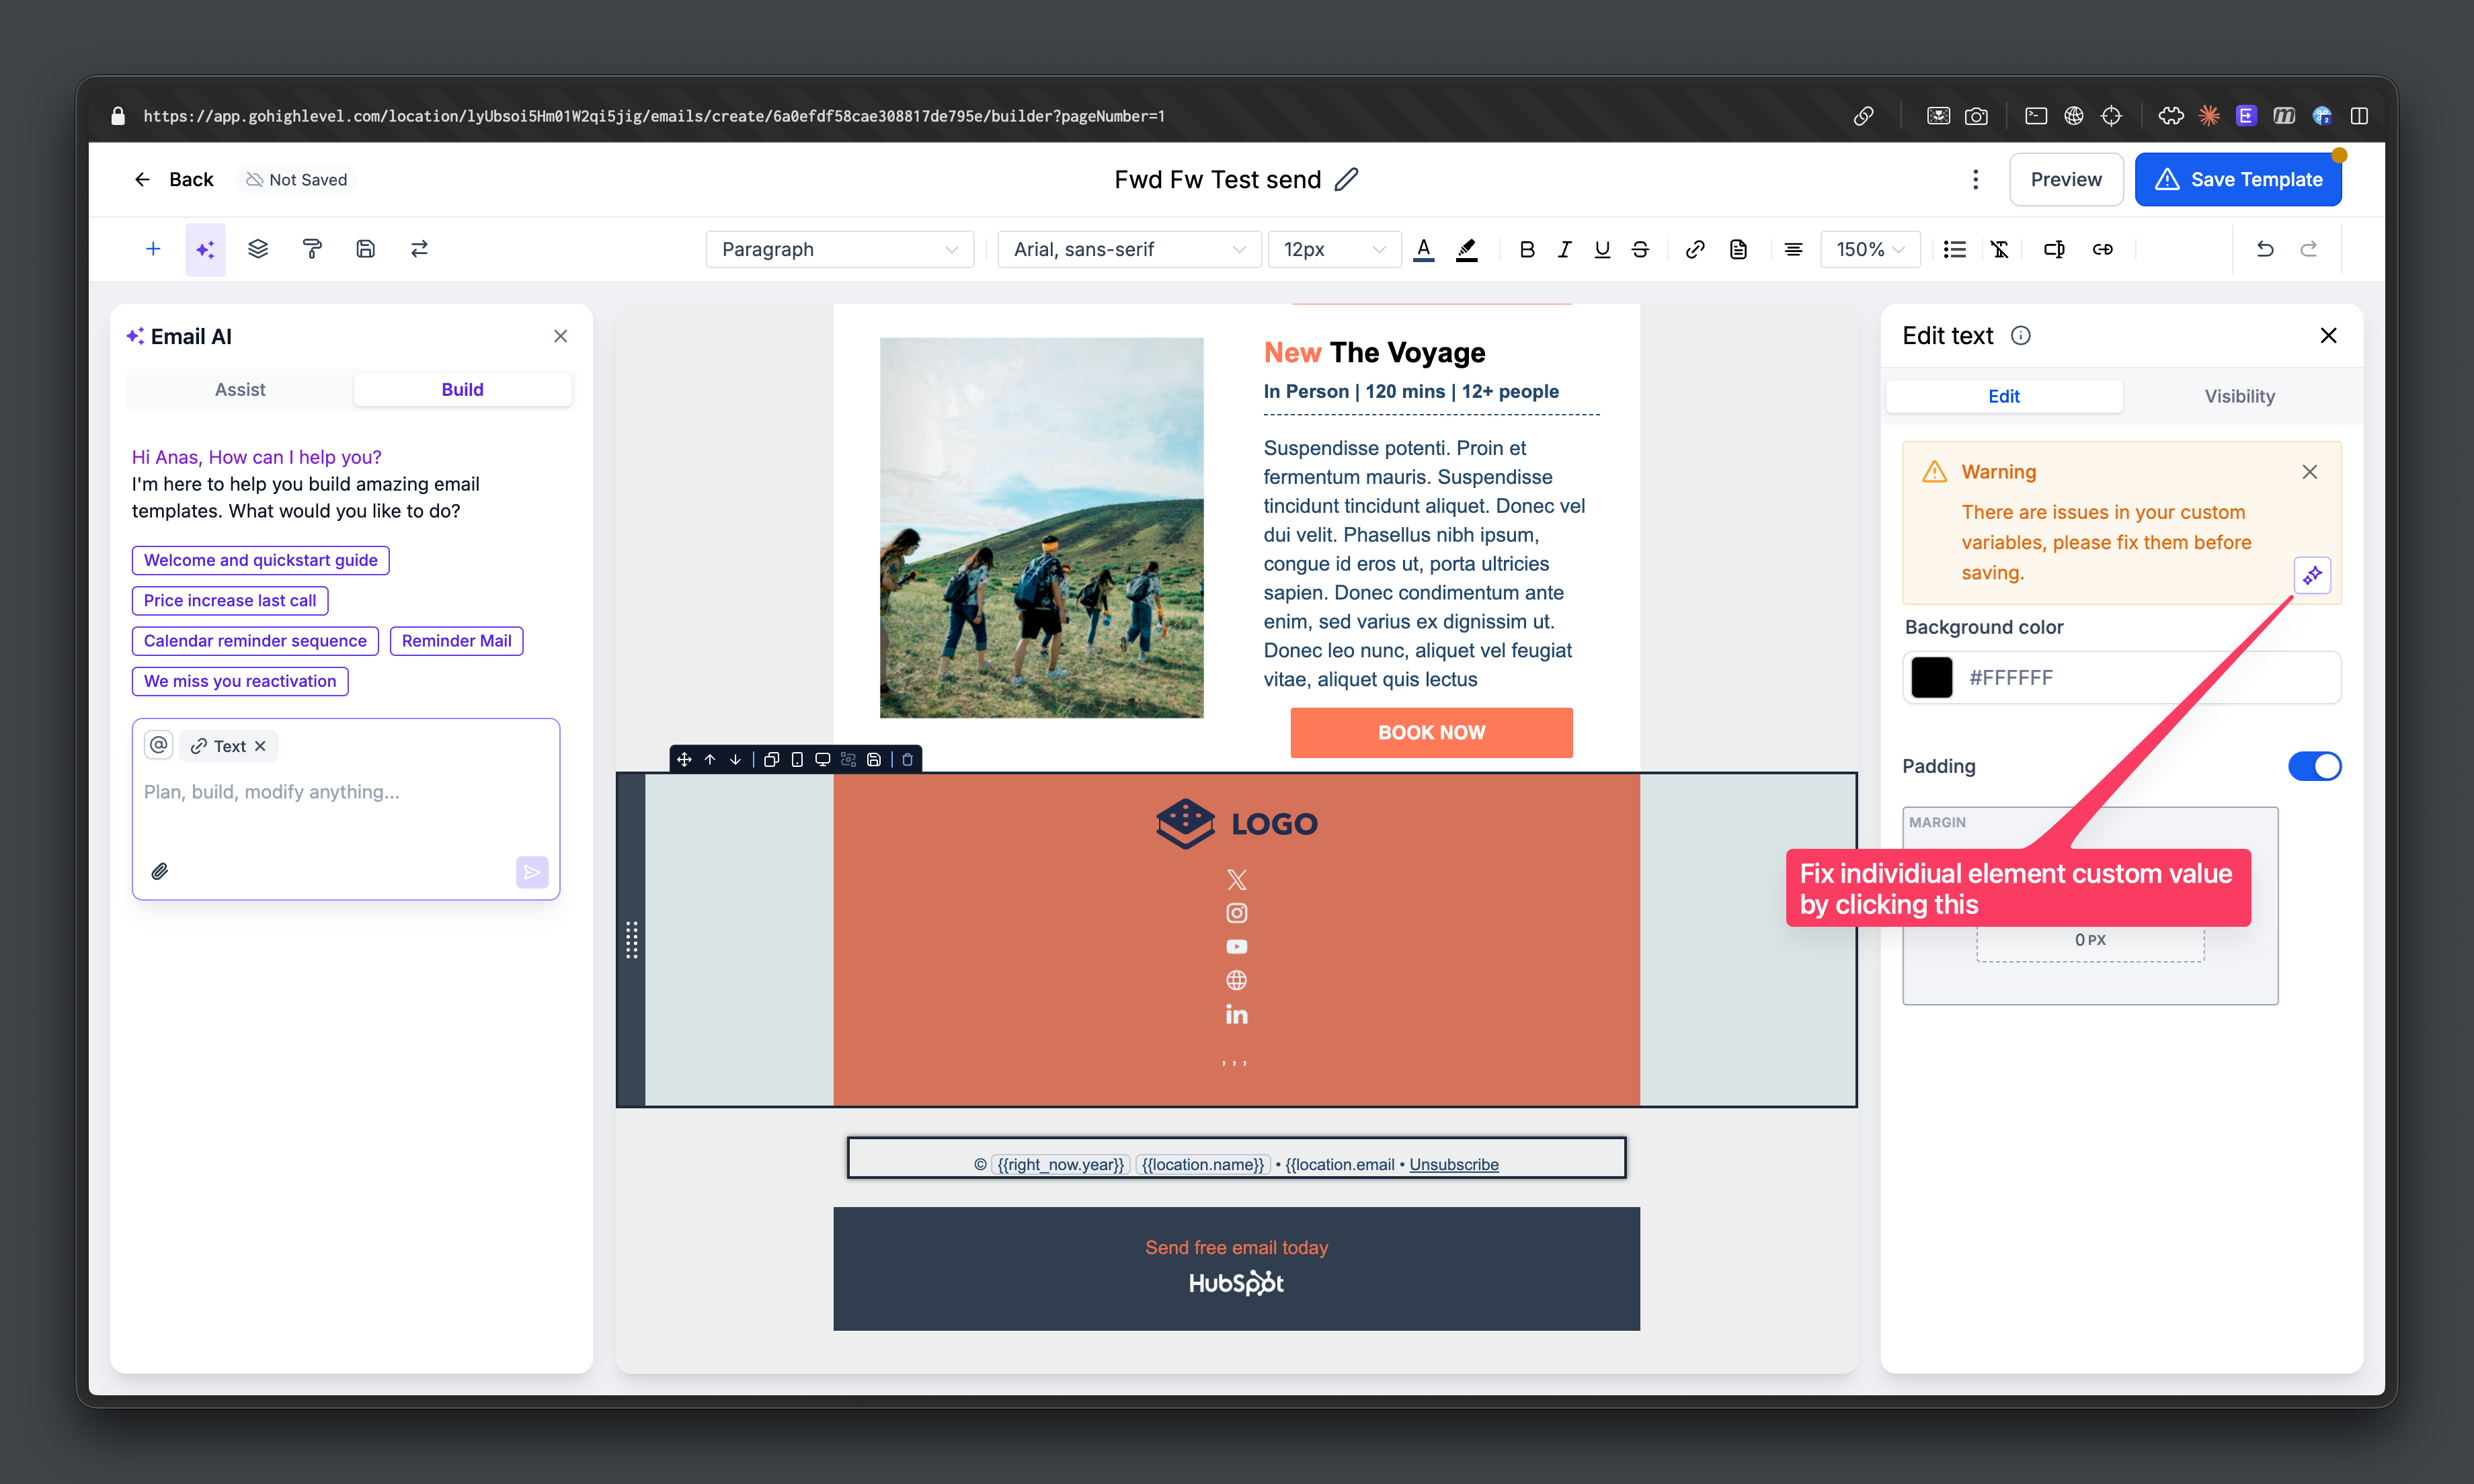This screenshot has height=1484, width=2474.
Task: Open the text alignment option
Action: click(x=1793, y=249)
